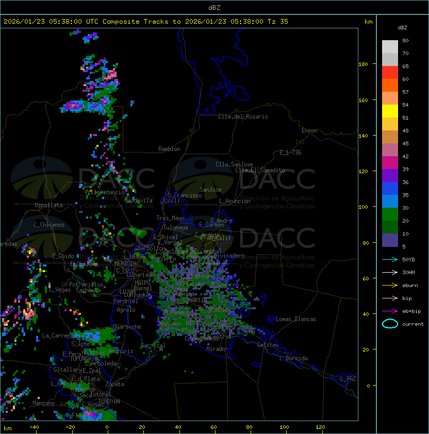The height and width of the screenshot is (434, 429).
Task: Click the white 30HM arrow in legend
Action: pos(390,272)
